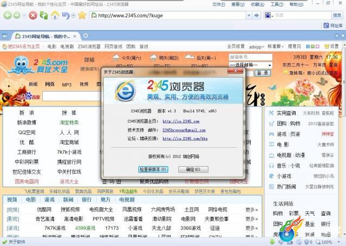The image size is (346, 246).
Task: Click the Baidu search box on the page
Action: [x=72, y=97]
